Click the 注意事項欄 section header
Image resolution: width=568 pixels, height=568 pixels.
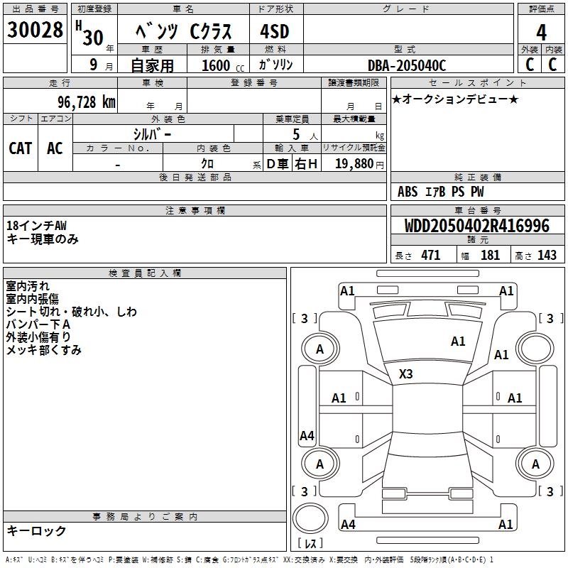[195, 210]
